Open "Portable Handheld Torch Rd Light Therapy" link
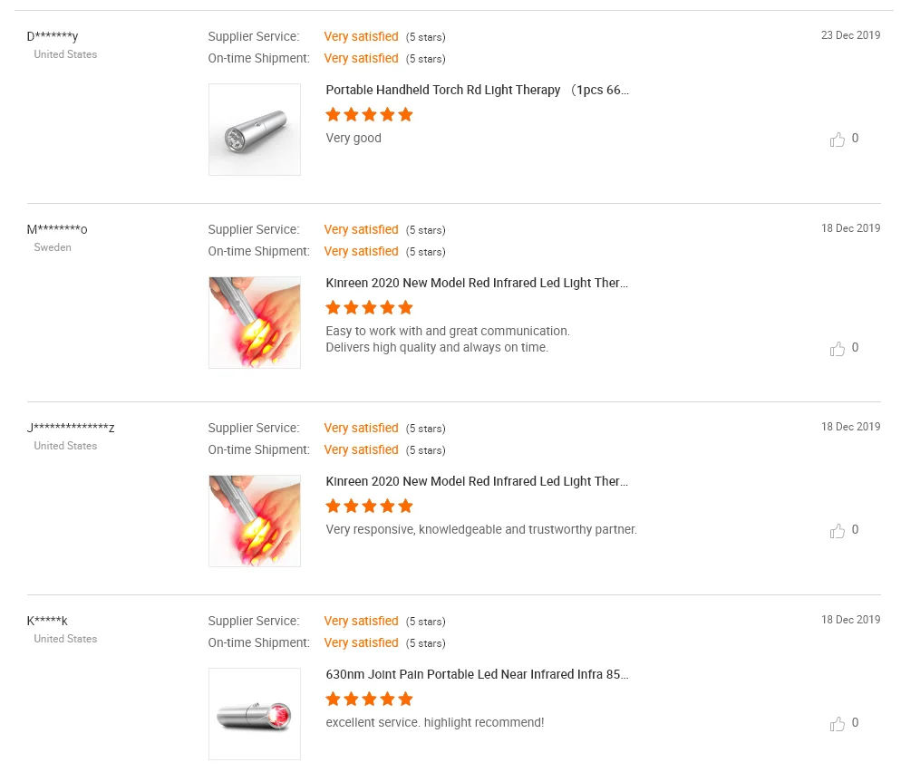This screenshot has height=772, width=920. [x=477, y=91]
